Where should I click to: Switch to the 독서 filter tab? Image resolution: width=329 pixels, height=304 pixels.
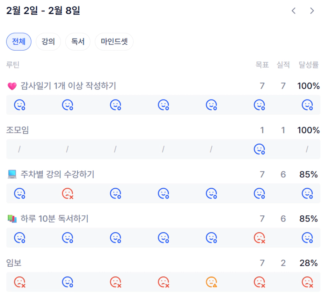point(78,42)
